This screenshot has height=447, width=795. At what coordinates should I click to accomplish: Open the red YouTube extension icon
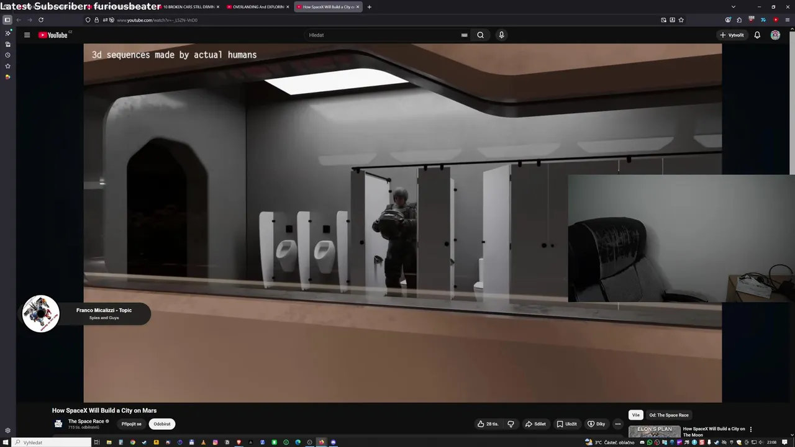tap(775, 20)
